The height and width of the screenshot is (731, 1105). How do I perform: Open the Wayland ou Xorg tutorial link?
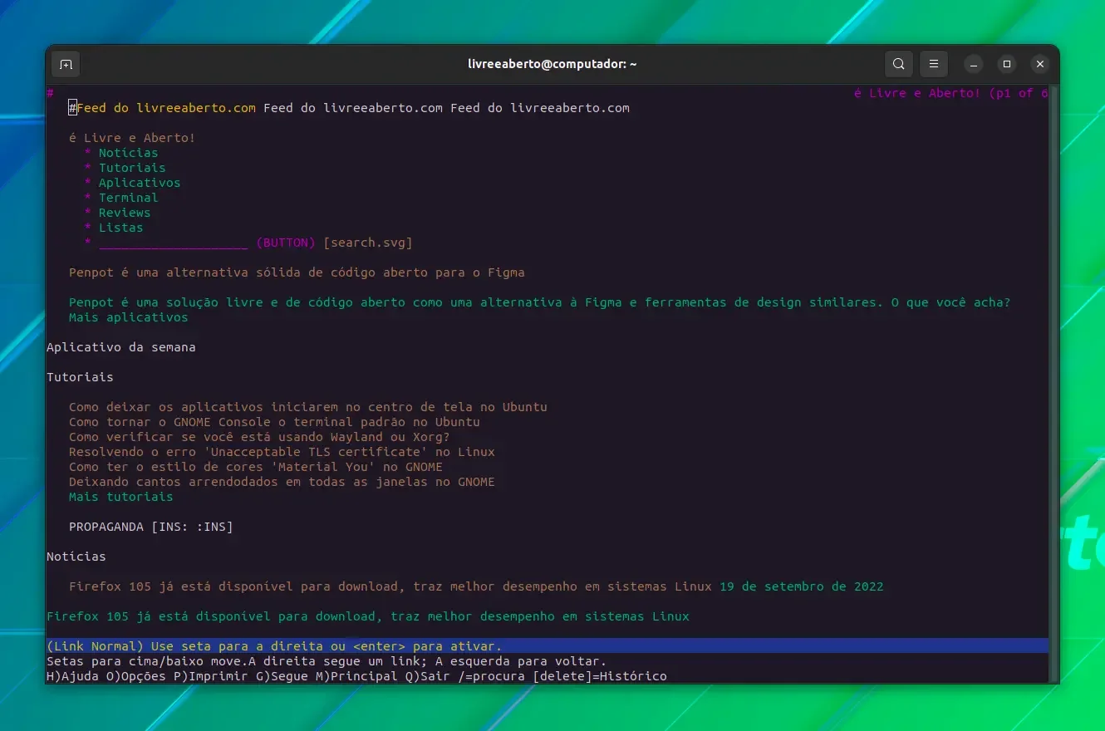pos(259,437)
